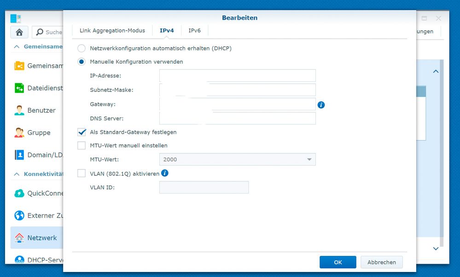This screenshot has width=460, height=277.
Task: Open the Benutzer icon
Action: tap(18, 110)
